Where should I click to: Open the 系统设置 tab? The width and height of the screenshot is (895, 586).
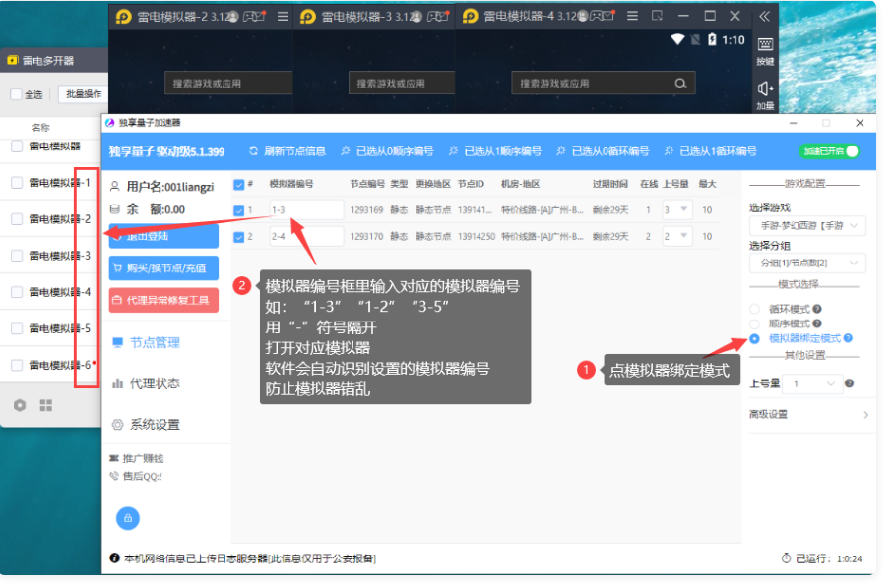point(148,425)
